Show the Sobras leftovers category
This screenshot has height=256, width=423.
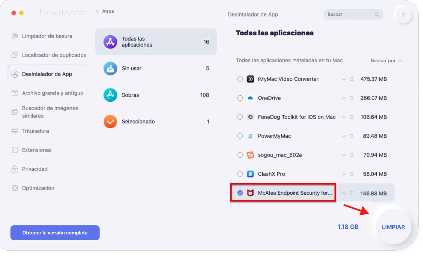[156, 95]
